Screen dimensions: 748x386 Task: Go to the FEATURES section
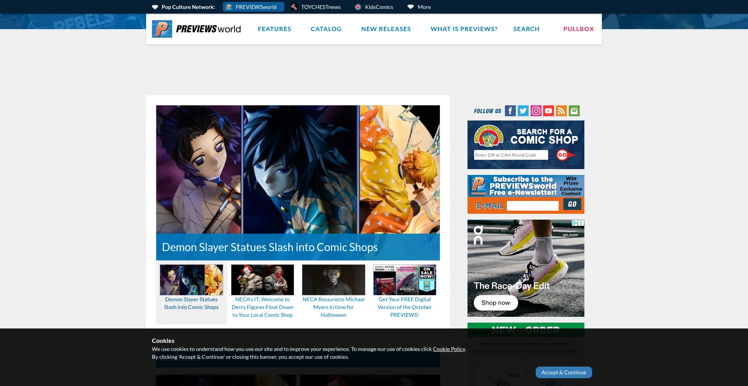click(x=274, y=29)
